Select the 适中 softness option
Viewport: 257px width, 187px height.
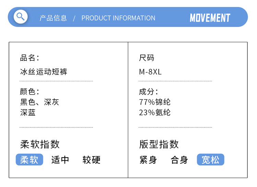pyautogui.click(x=60, y=160)
